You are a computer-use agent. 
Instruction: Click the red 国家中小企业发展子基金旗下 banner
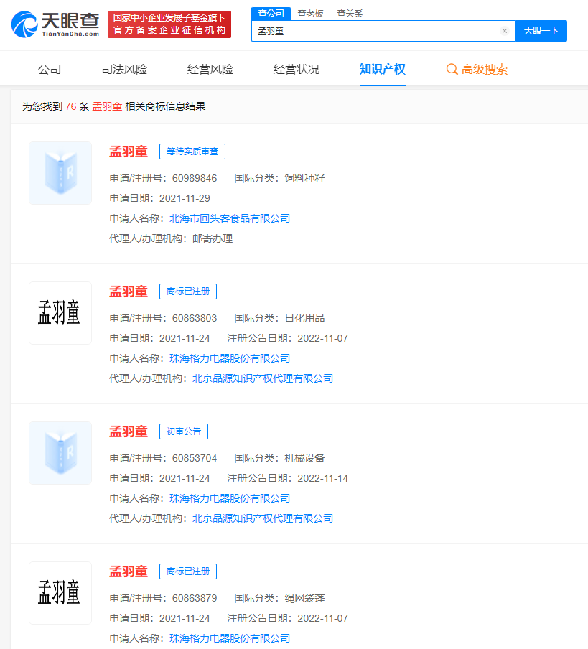169,24
